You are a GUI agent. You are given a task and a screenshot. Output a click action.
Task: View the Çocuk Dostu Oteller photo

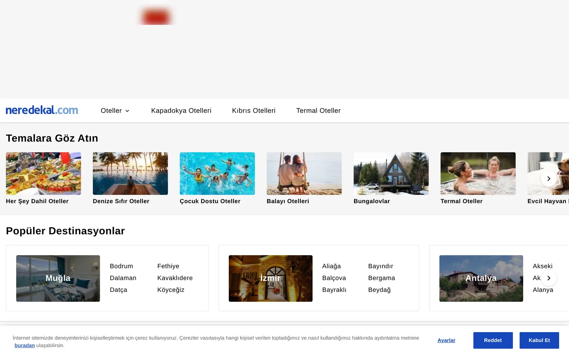click(217, 174)
